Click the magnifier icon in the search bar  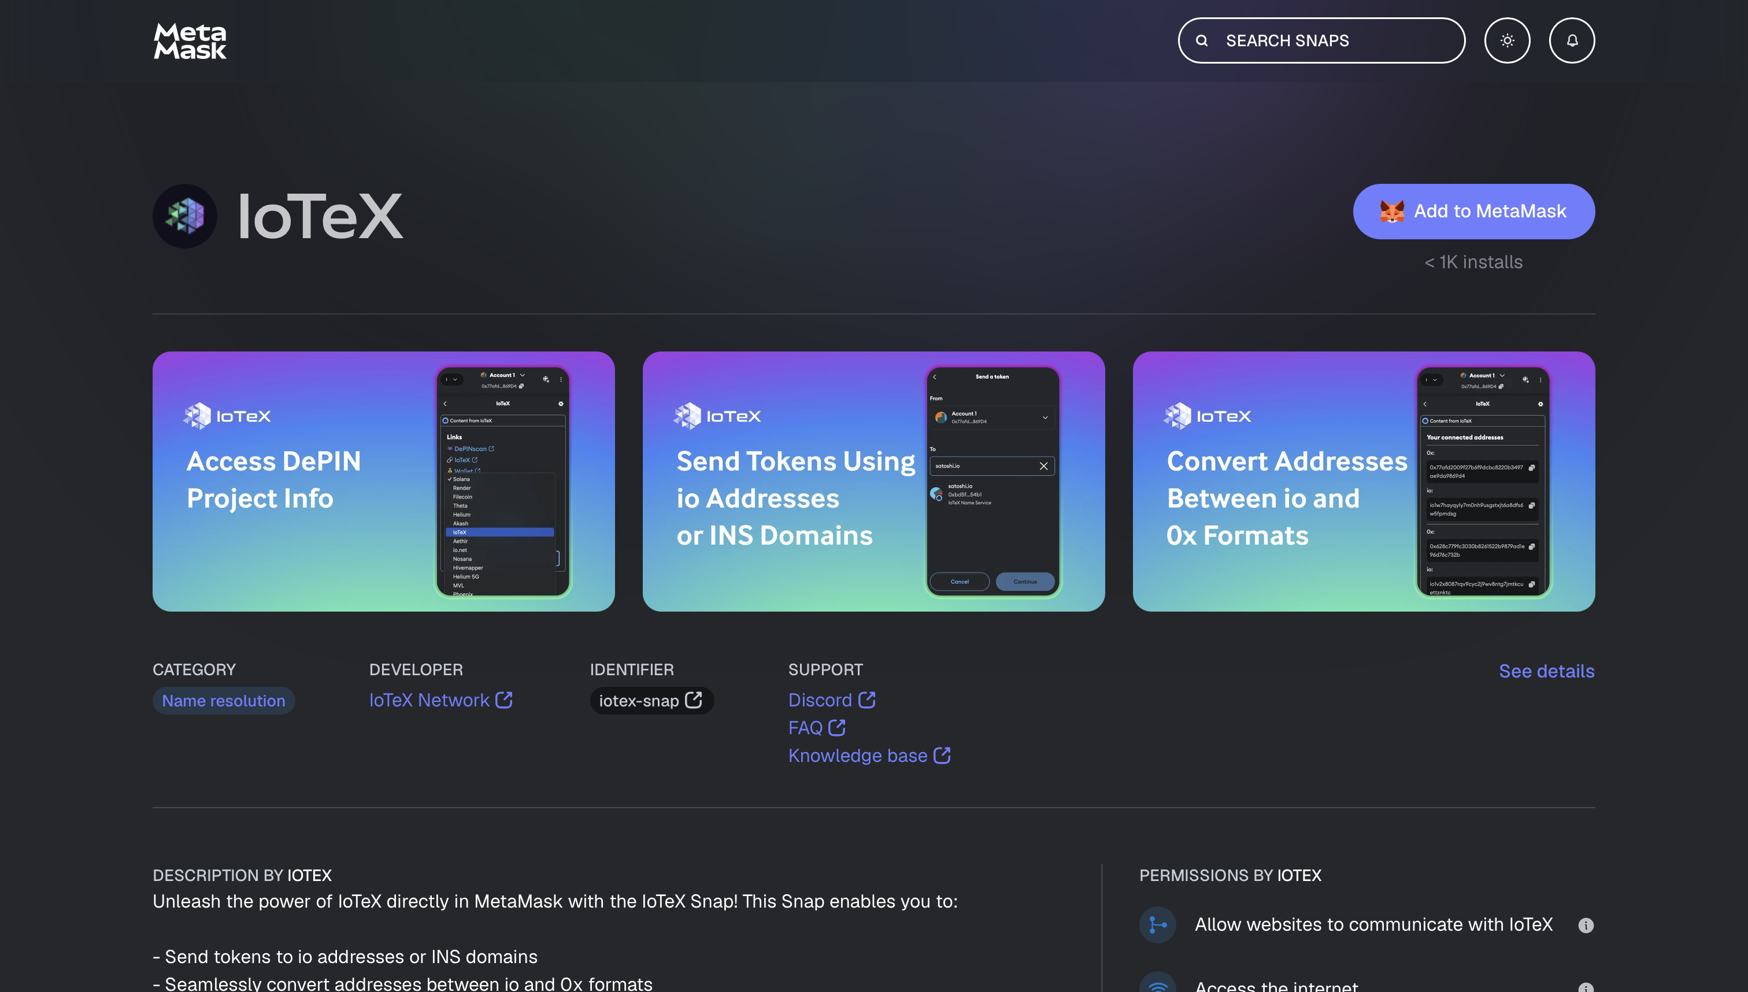click(1201, 40)
